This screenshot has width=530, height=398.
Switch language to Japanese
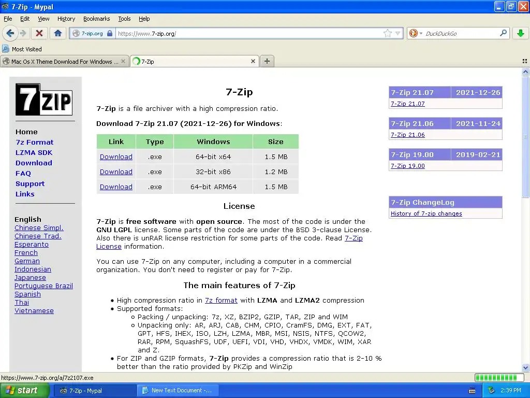[30, 278]
